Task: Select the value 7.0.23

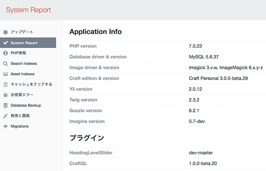Action: coord(195,46)
